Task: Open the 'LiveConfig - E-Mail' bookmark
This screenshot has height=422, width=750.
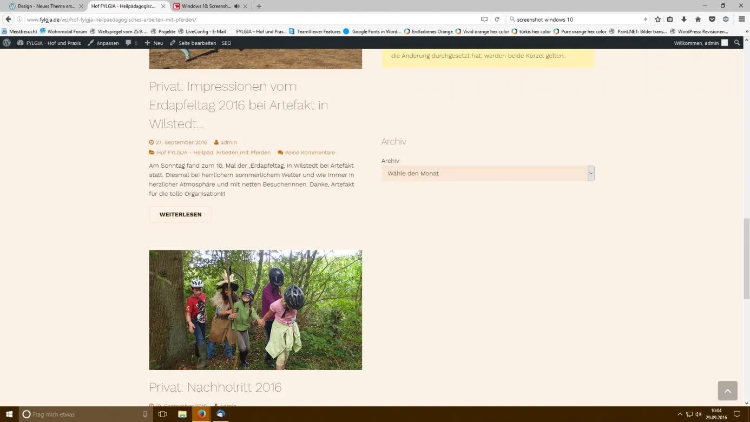Action: pos(202,31)
